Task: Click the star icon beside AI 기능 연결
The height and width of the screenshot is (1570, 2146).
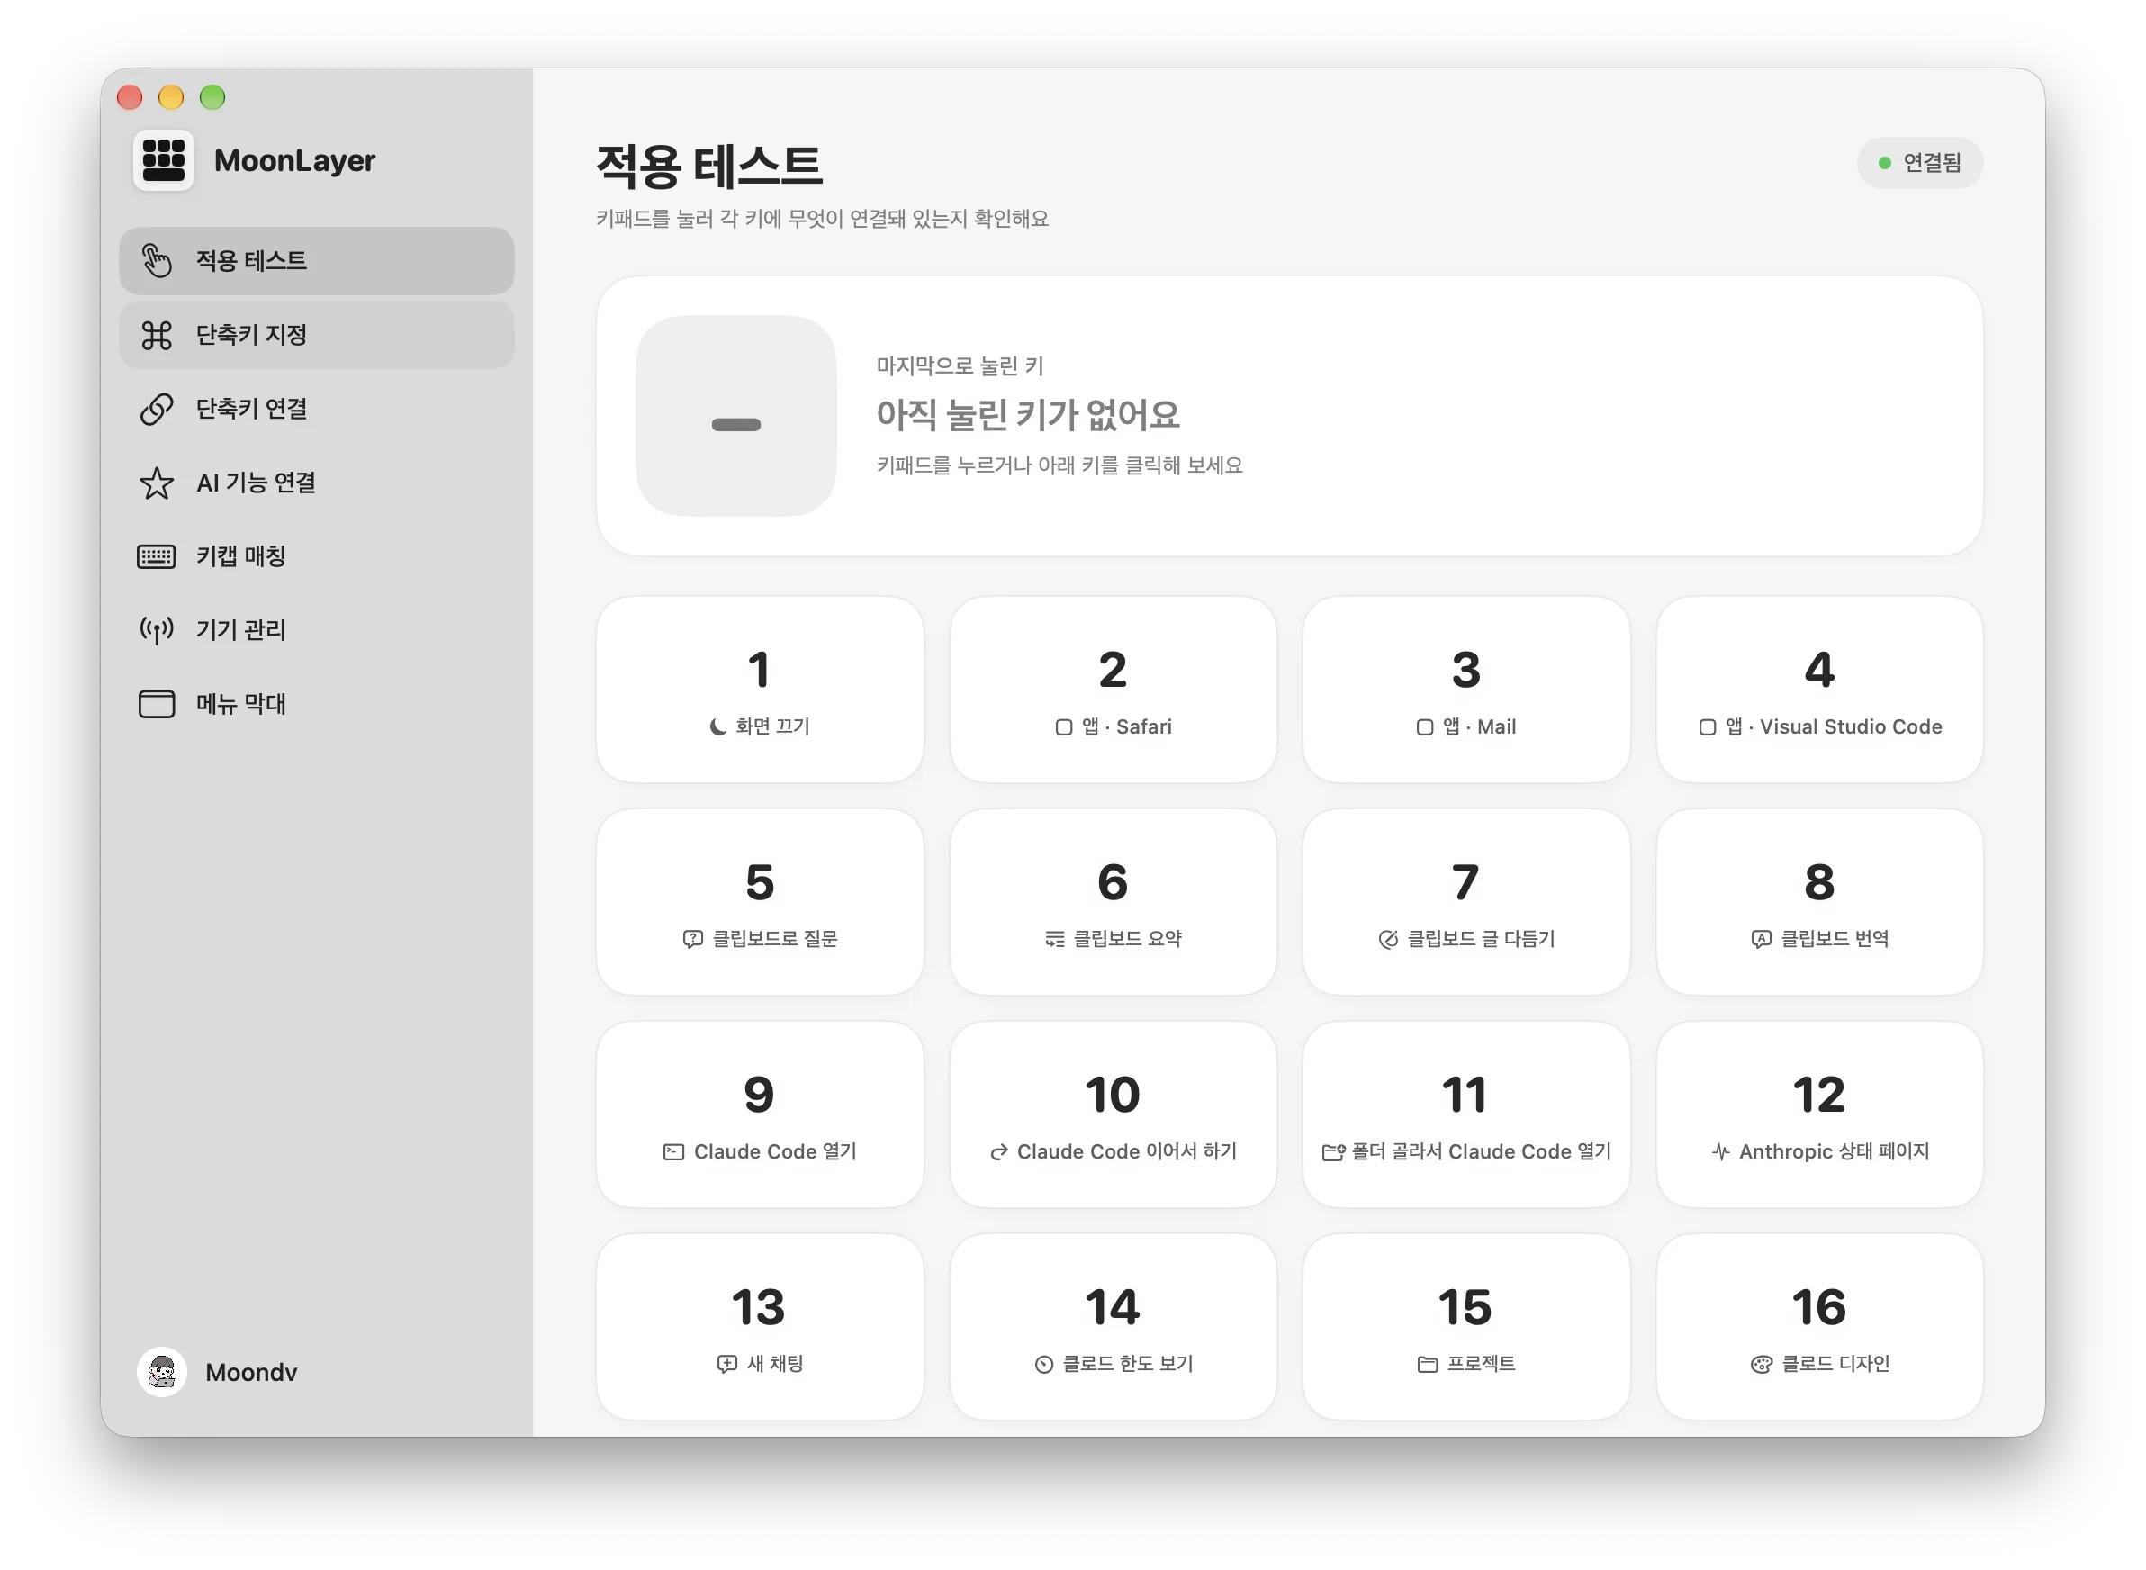Action: click(157, 483)
